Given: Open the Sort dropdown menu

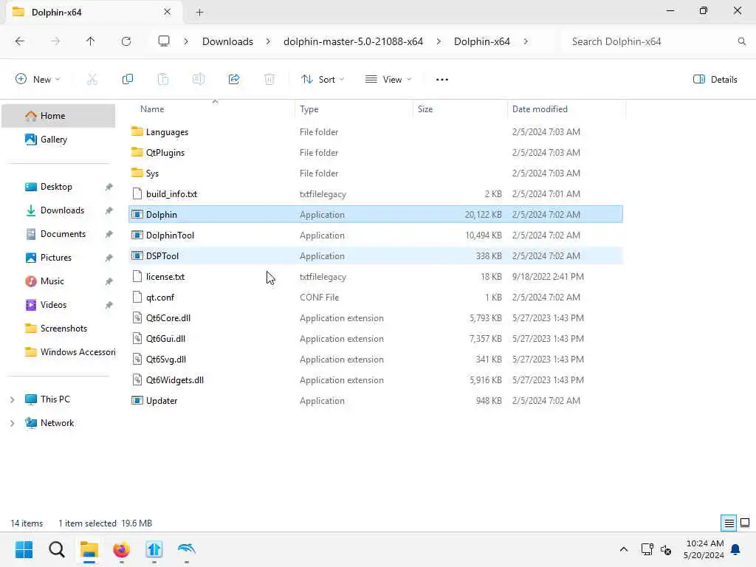Looking at the screenshot, I should click(323, 80).
